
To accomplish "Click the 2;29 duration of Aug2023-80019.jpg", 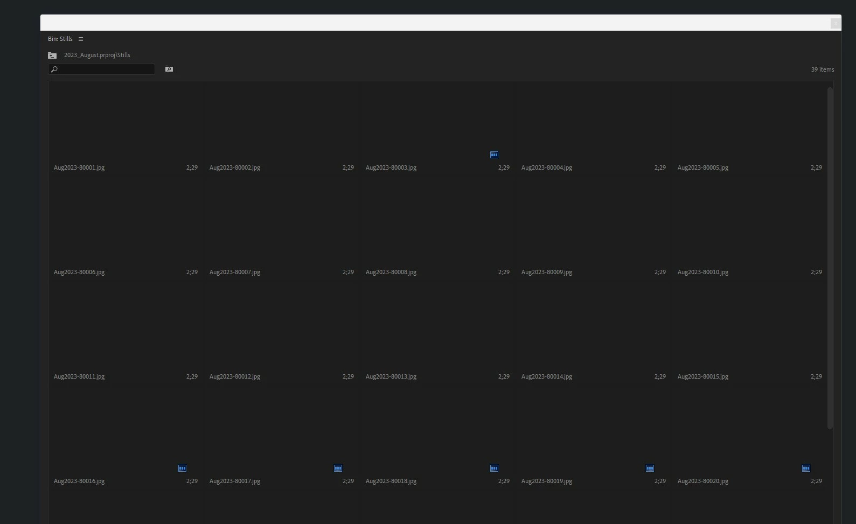I will coord(660,481).
